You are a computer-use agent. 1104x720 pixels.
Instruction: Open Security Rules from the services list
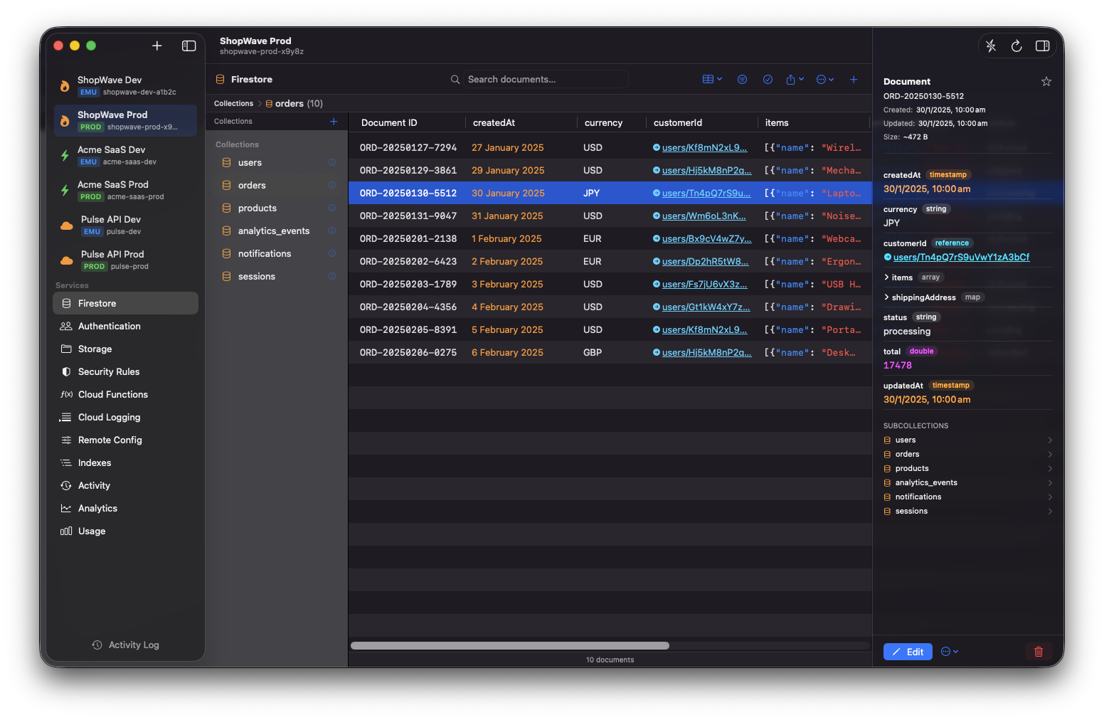(x=110, y=371)
